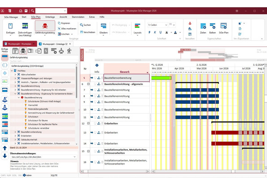267x178 pixels.
Task: Select the skull catalog panel icon
Action: click(x=23, y=51)
